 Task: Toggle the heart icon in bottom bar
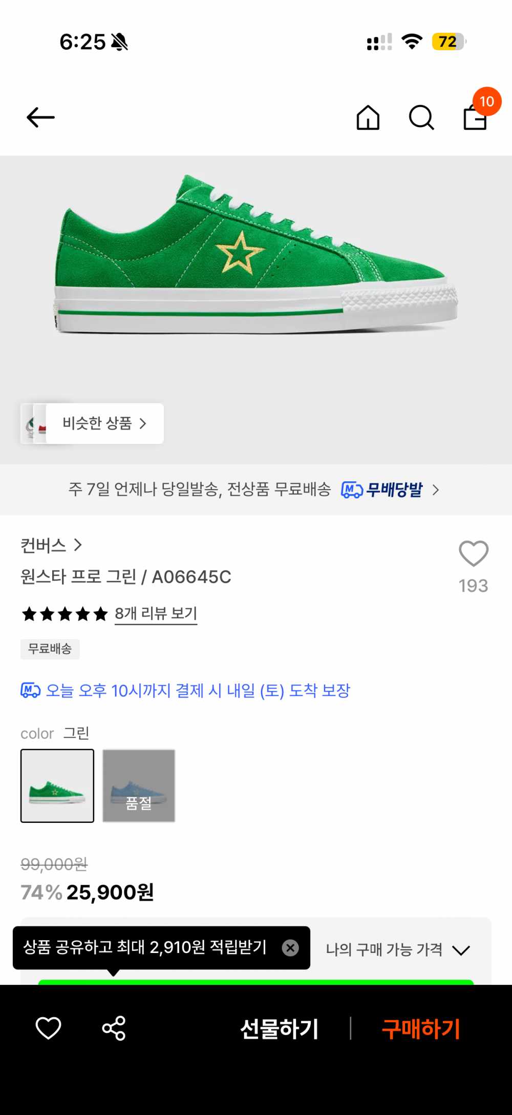48,1028
